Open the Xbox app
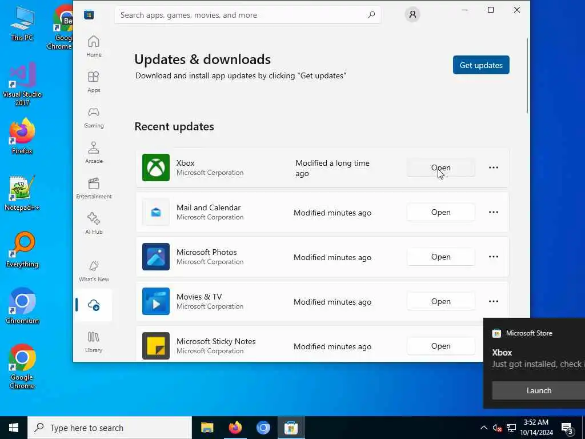585x439 pixels. (440, 167)
